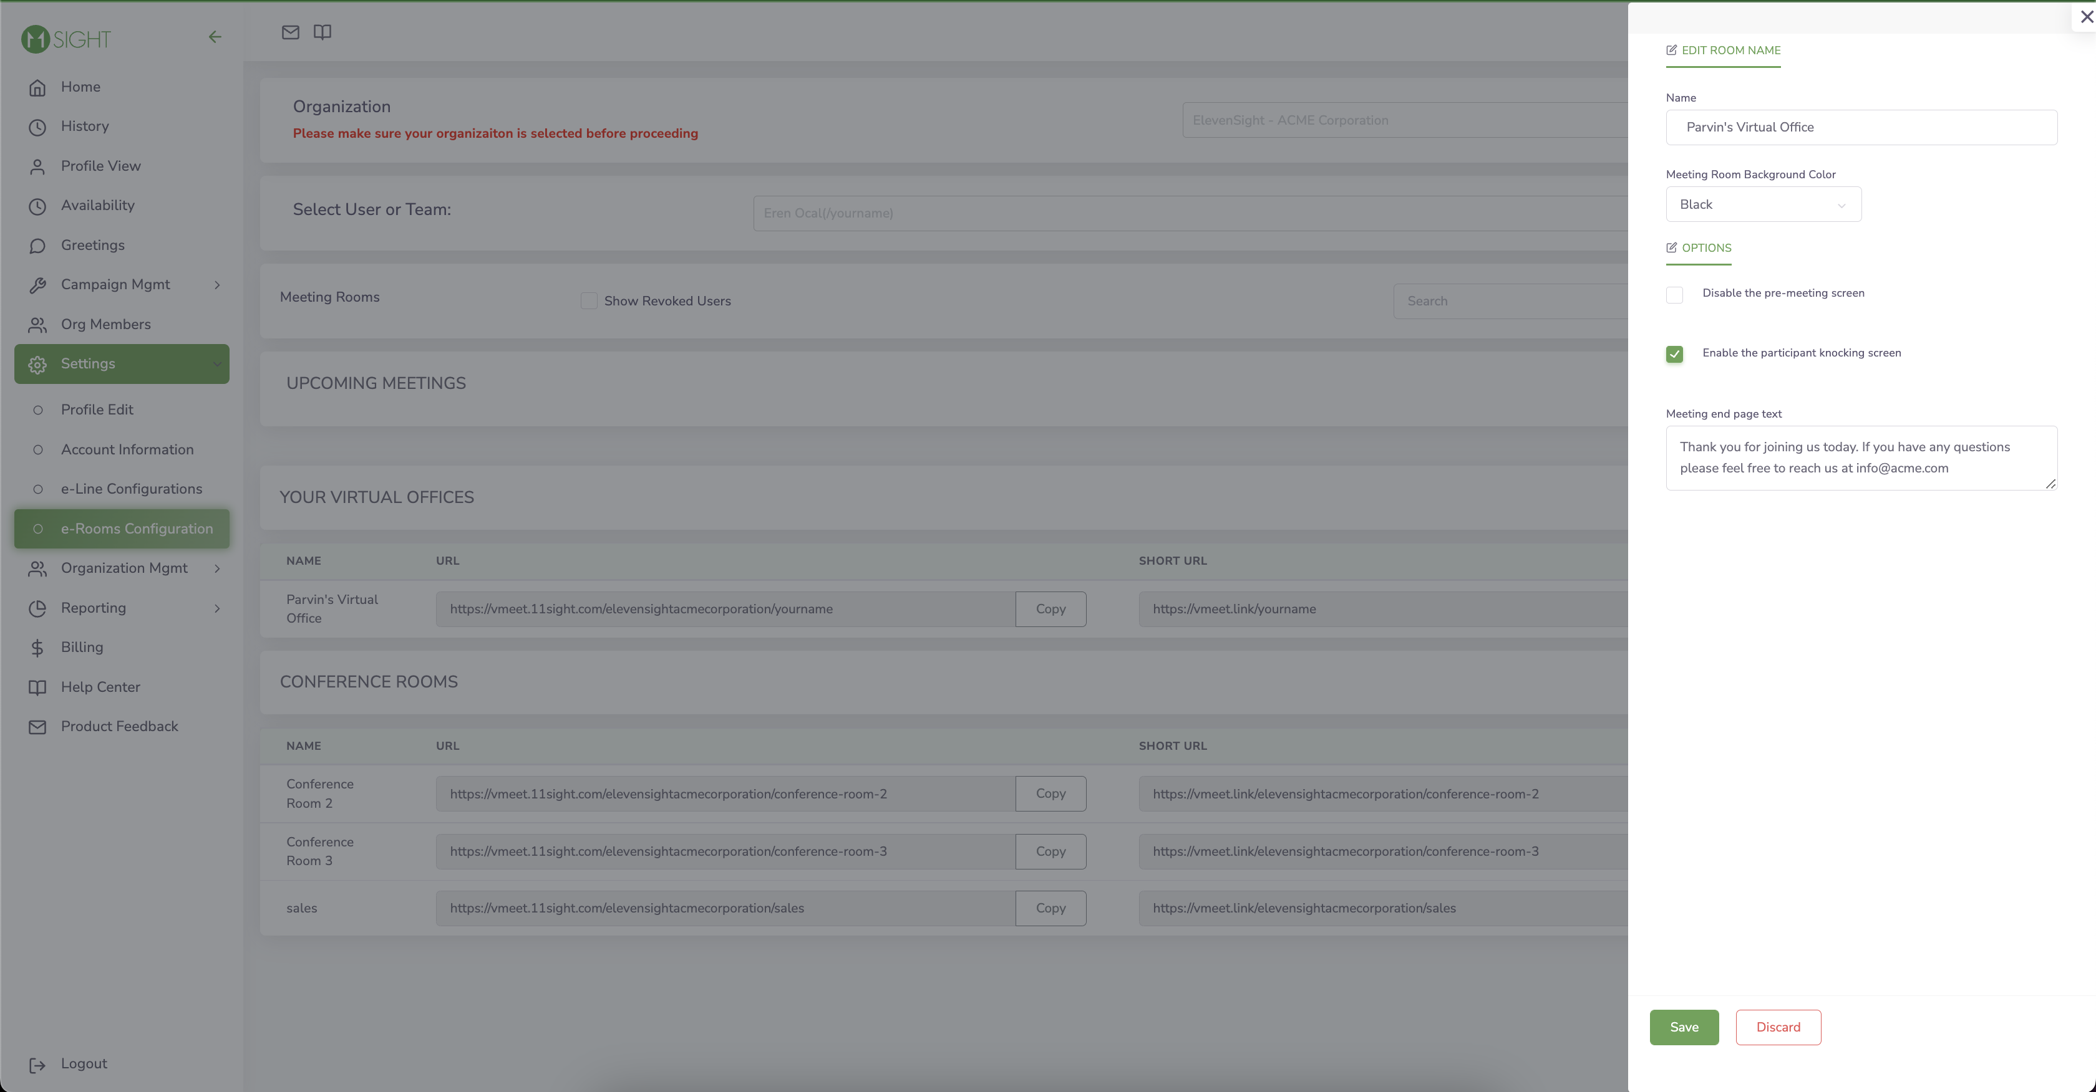Image resolution: width=2096 pixels, height=1092 pixels.
Task: Click the Help Center book icon
Action: (37, 687)
